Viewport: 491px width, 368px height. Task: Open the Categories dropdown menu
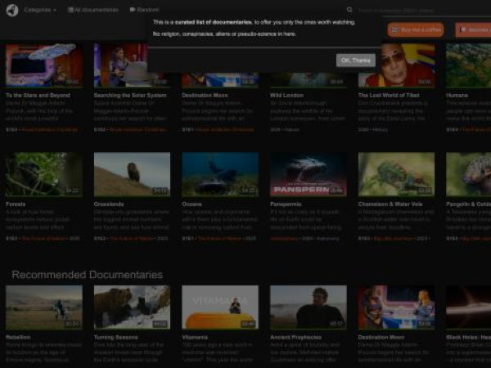click(40, 10)
